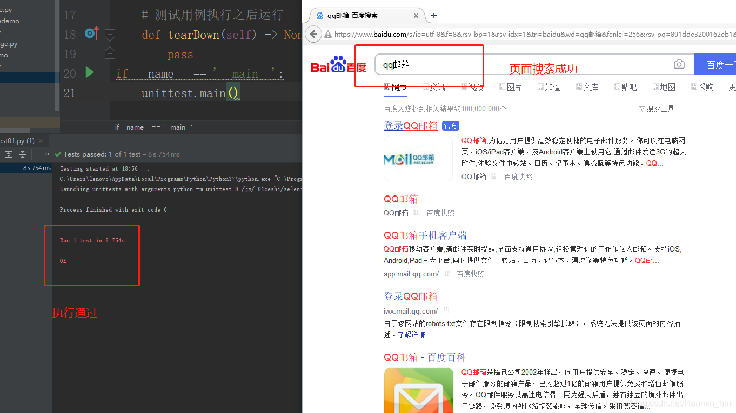Click the ge.py file in the project tree
This screenshot has width=736, height=413.
[x=9, y=44]
